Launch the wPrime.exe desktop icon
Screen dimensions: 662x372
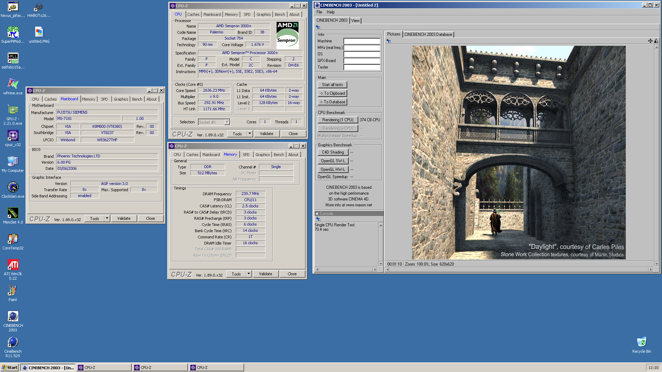[13, 87]
